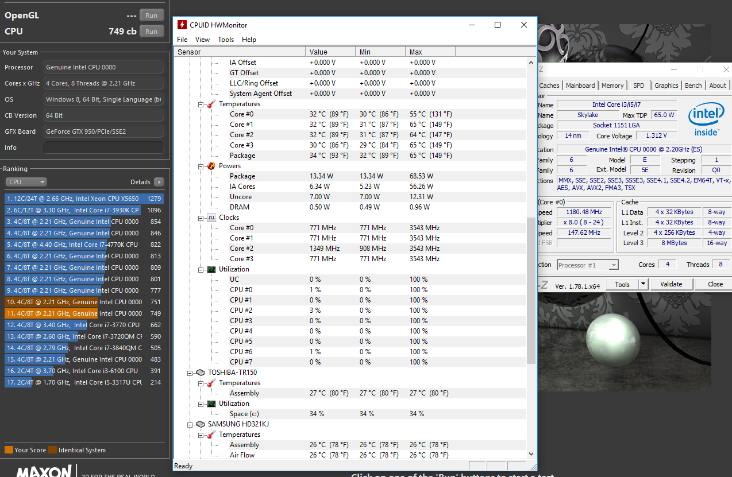Switch to the Caches tab in CPU-Z
This screenshot has width=732, height=477.
549,86
